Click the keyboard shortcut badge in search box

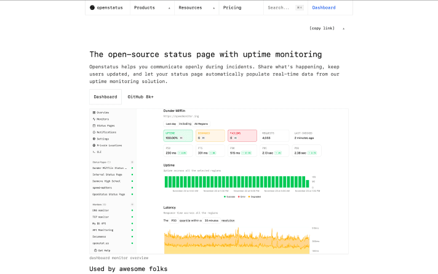tap(300, 8)
